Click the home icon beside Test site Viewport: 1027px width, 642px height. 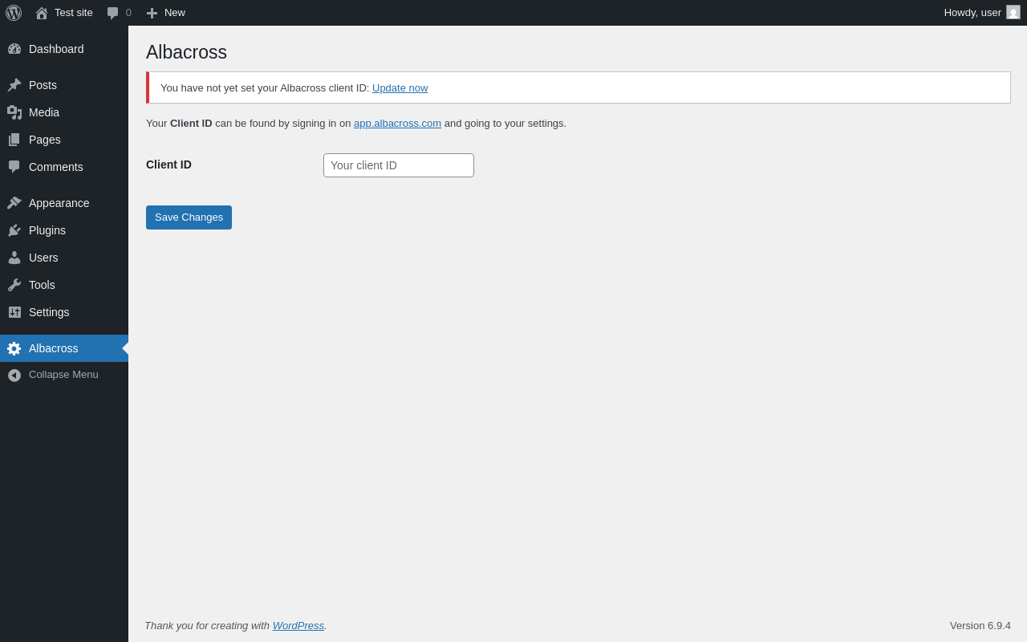[x=42, y=13]
